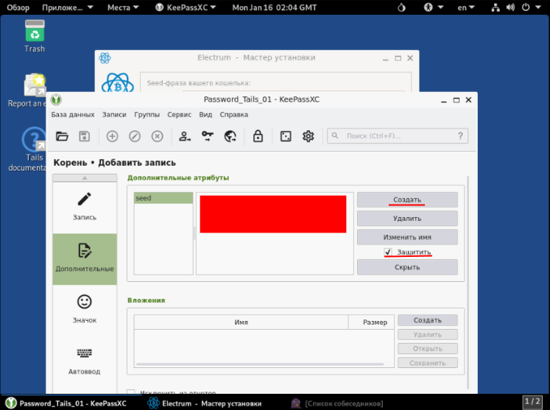This screenshot has height=410, width=550.
Task: Open the Значок section with smiley icon
Action: click(x=85, y=309)
